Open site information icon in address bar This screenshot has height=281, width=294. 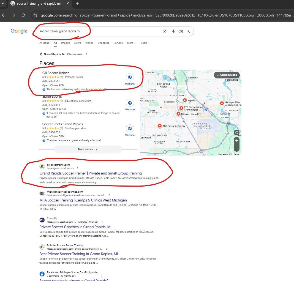[35, 15]
